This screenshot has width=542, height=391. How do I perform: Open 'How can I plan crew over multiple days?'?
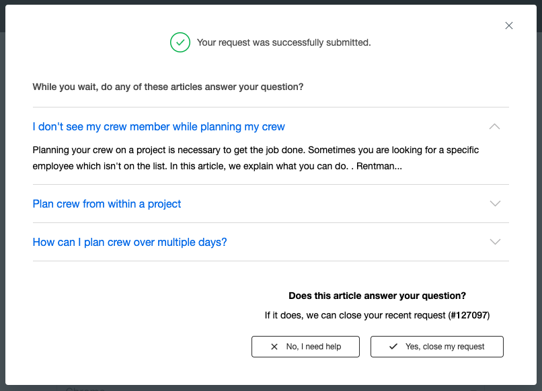(130, 242)
